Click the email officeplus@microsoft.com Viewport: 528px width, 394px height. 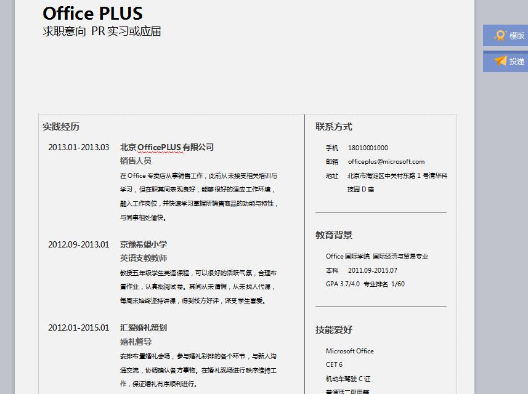pyautogui.click(x=386, y=162)
